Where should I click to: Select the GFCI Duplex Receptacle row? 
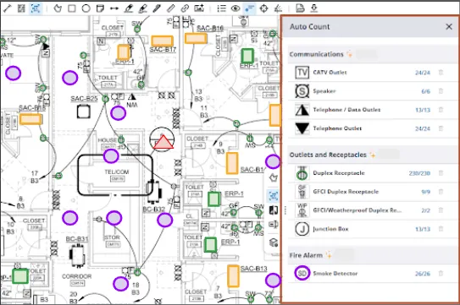click(x=372, y=192)
